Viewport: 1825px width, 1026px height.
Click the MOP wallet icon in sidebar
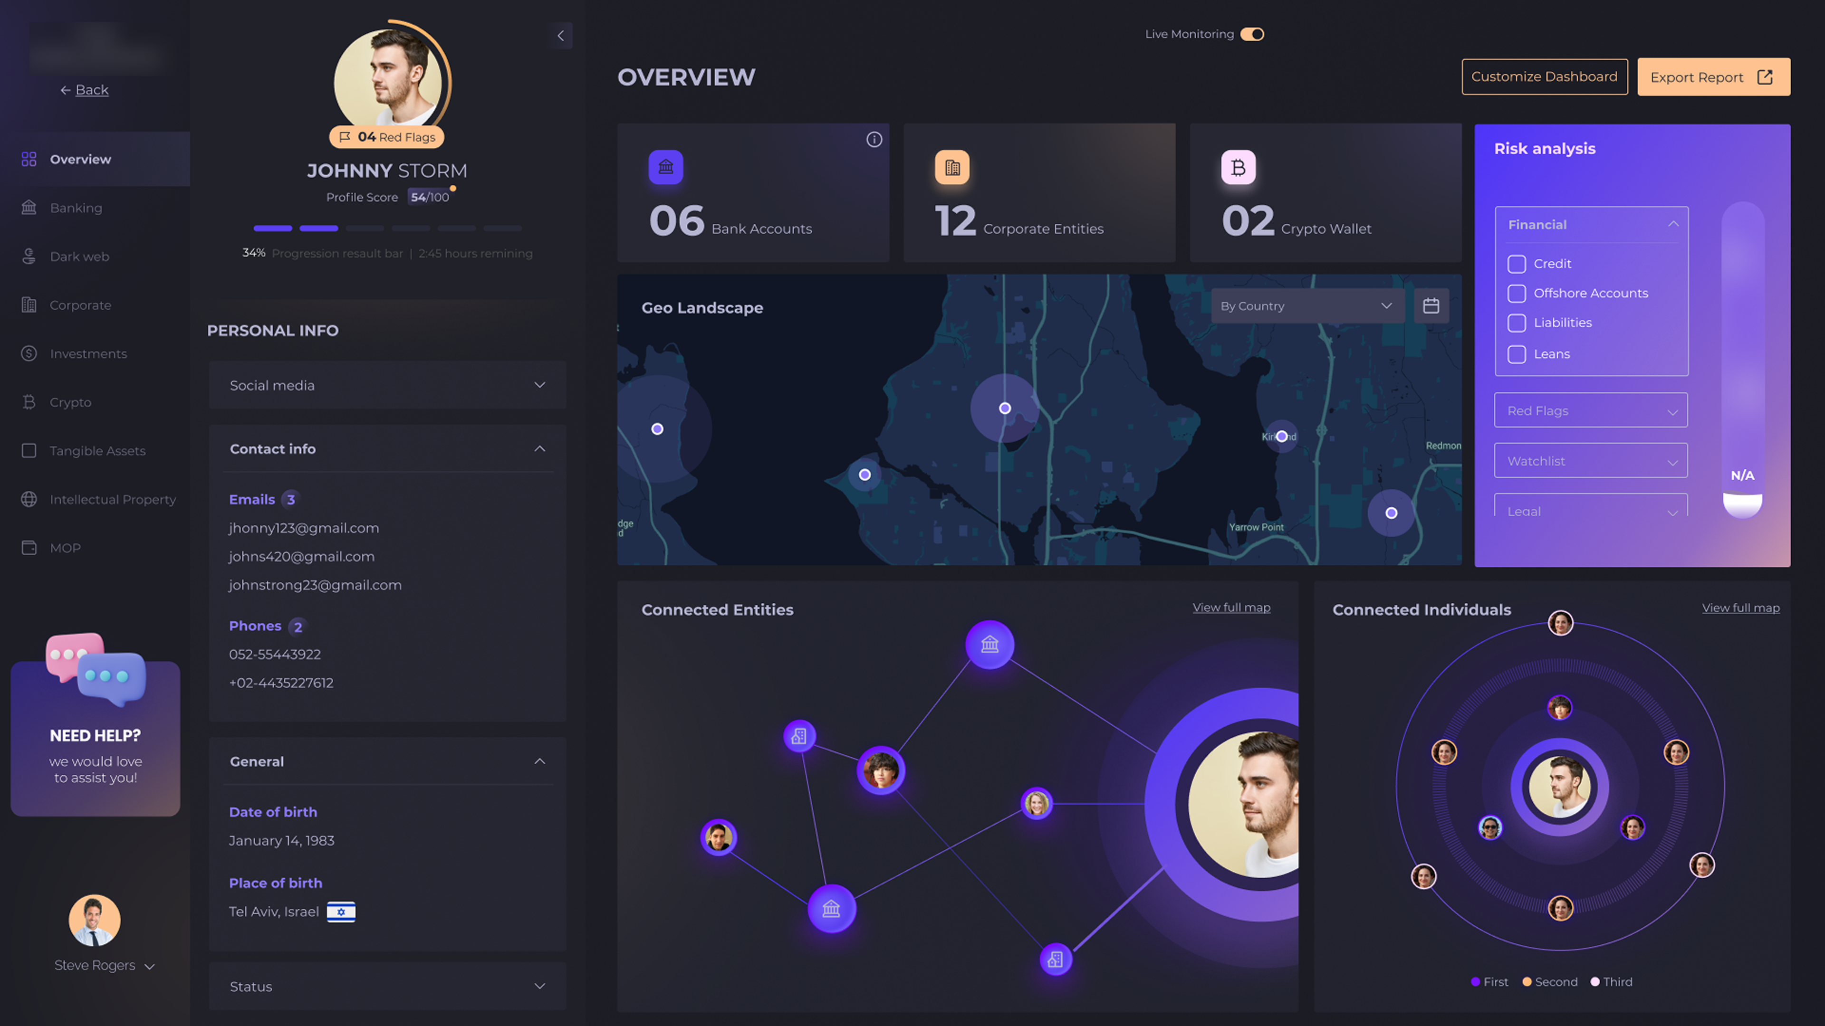pyautogui.click(x=29, y=548)
